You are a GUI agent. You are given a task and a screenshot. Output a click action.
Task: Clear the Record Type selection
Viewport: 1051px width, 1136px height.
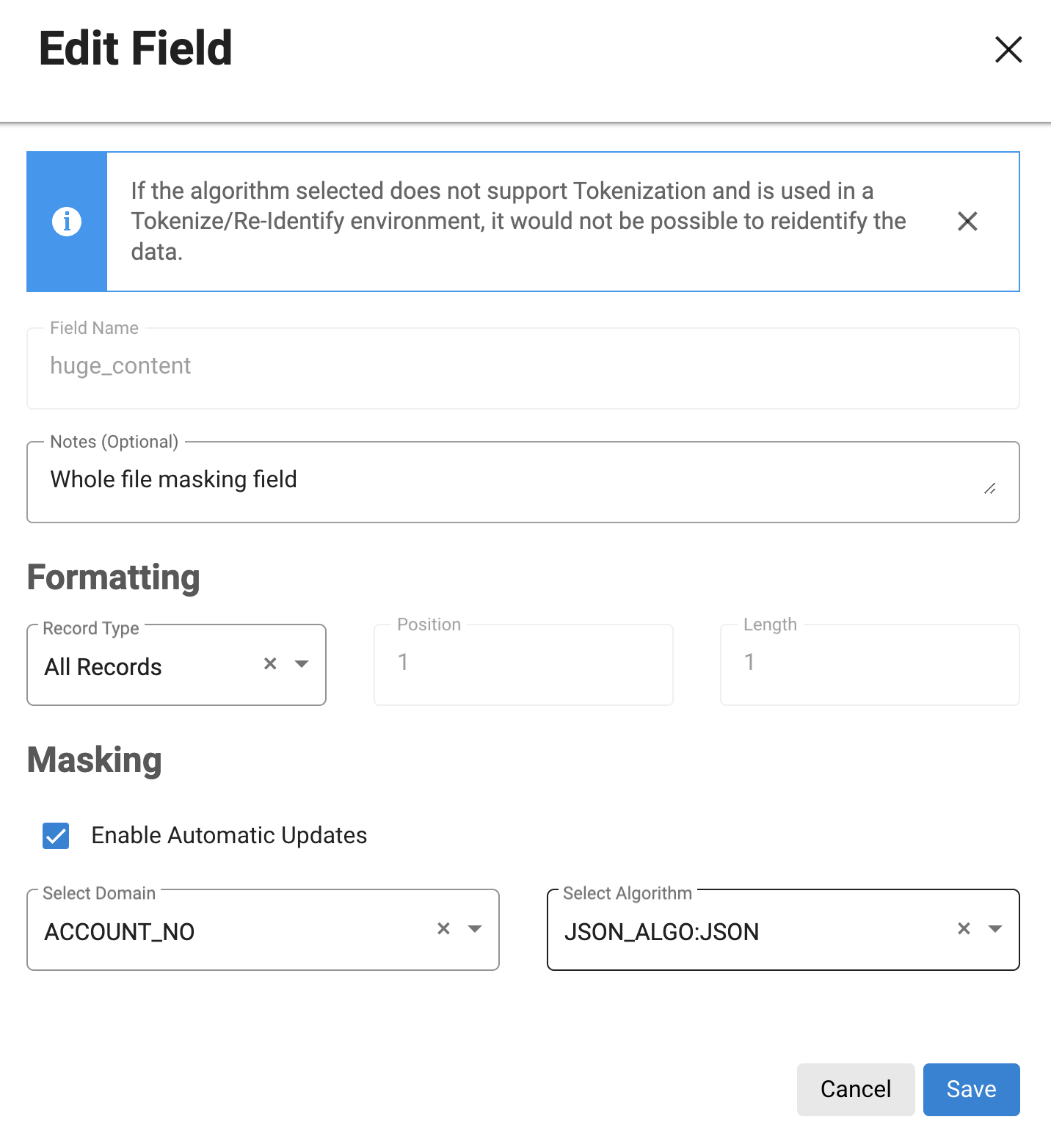coord(270,663)
